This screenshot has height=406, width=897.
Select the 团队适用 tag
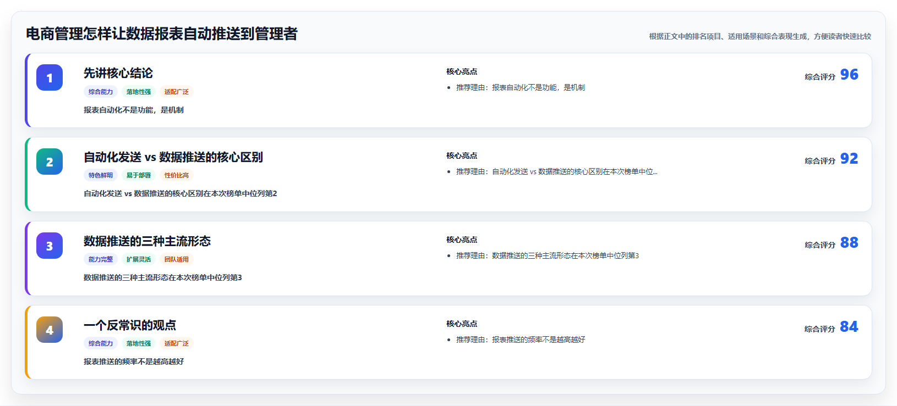(177, 259)
